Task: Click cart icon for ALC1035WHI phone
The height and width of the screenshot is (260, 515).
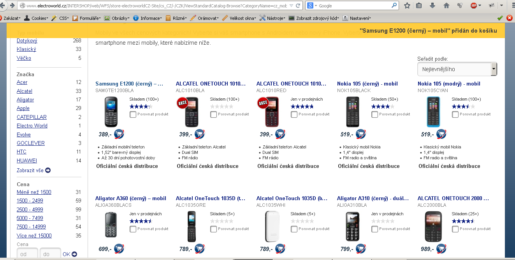Action: coord(280,249)
